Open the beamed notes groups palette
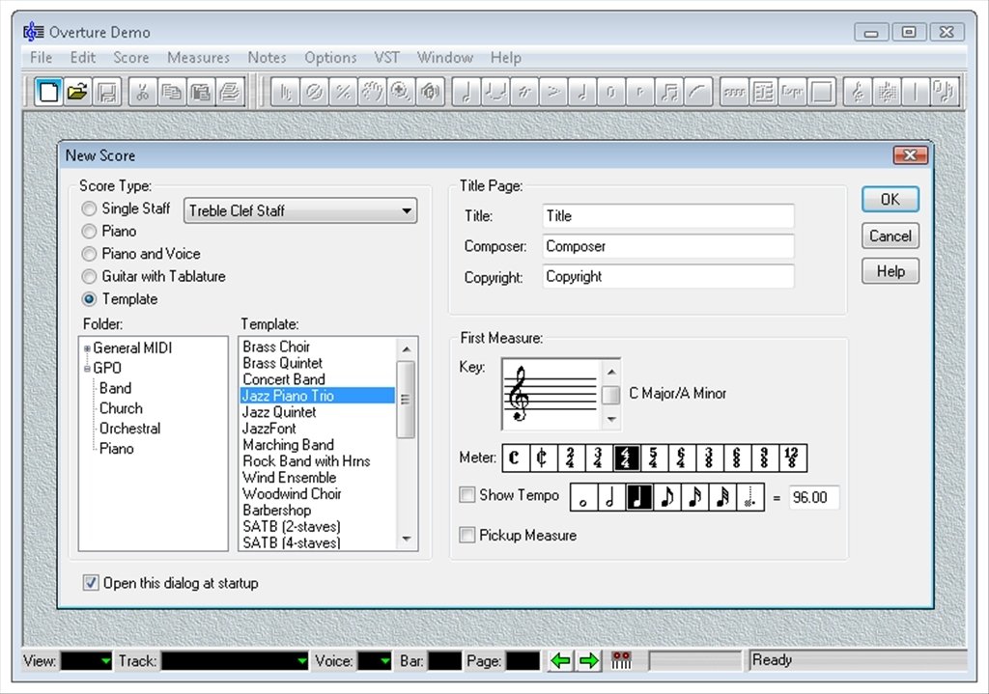989x694 pixels. tap(669, 92)
